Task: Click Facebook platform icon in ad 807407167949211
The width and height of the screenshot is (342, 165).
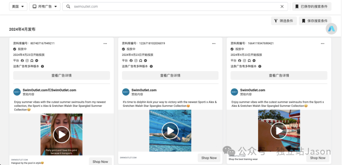Action: 22,61
